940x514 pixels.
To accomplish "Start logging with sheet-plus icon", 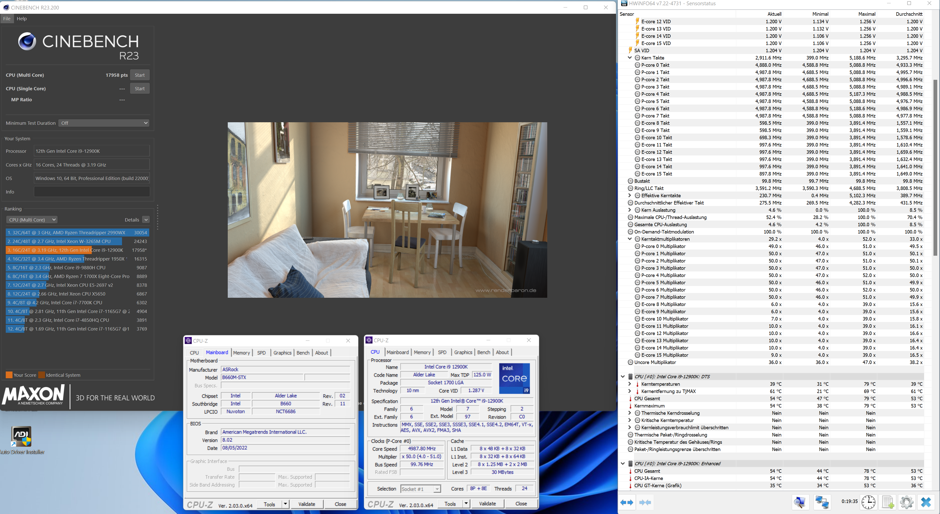I will point(888,502).
